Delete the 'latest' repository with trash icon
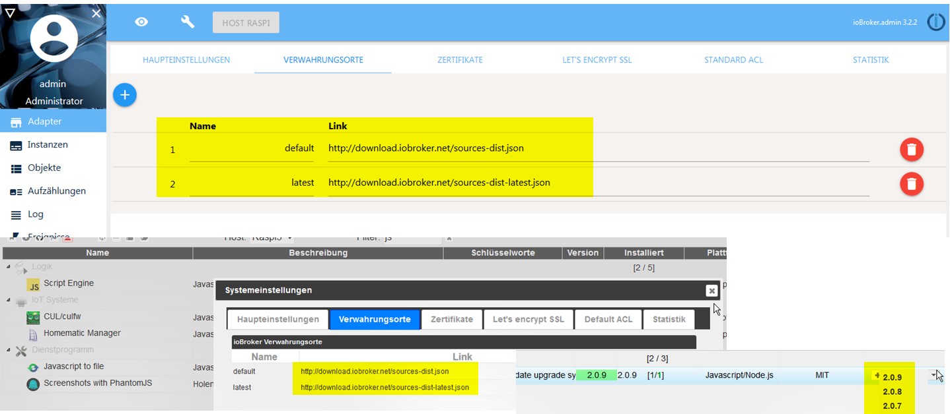Image resolution: width=950 pixels, height=414 pixels. coord(912,184)
